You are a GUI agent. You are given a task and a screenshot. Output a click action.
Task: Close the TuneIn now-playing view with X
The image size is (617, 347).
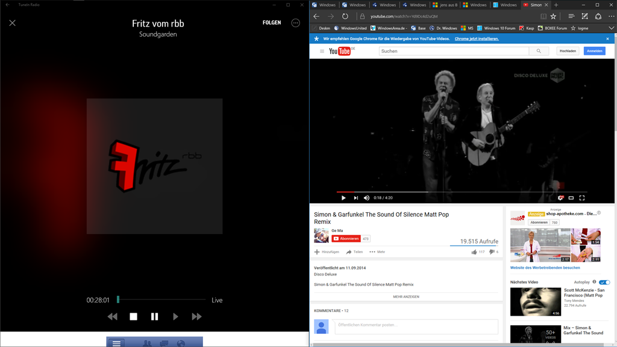(13, 23)
